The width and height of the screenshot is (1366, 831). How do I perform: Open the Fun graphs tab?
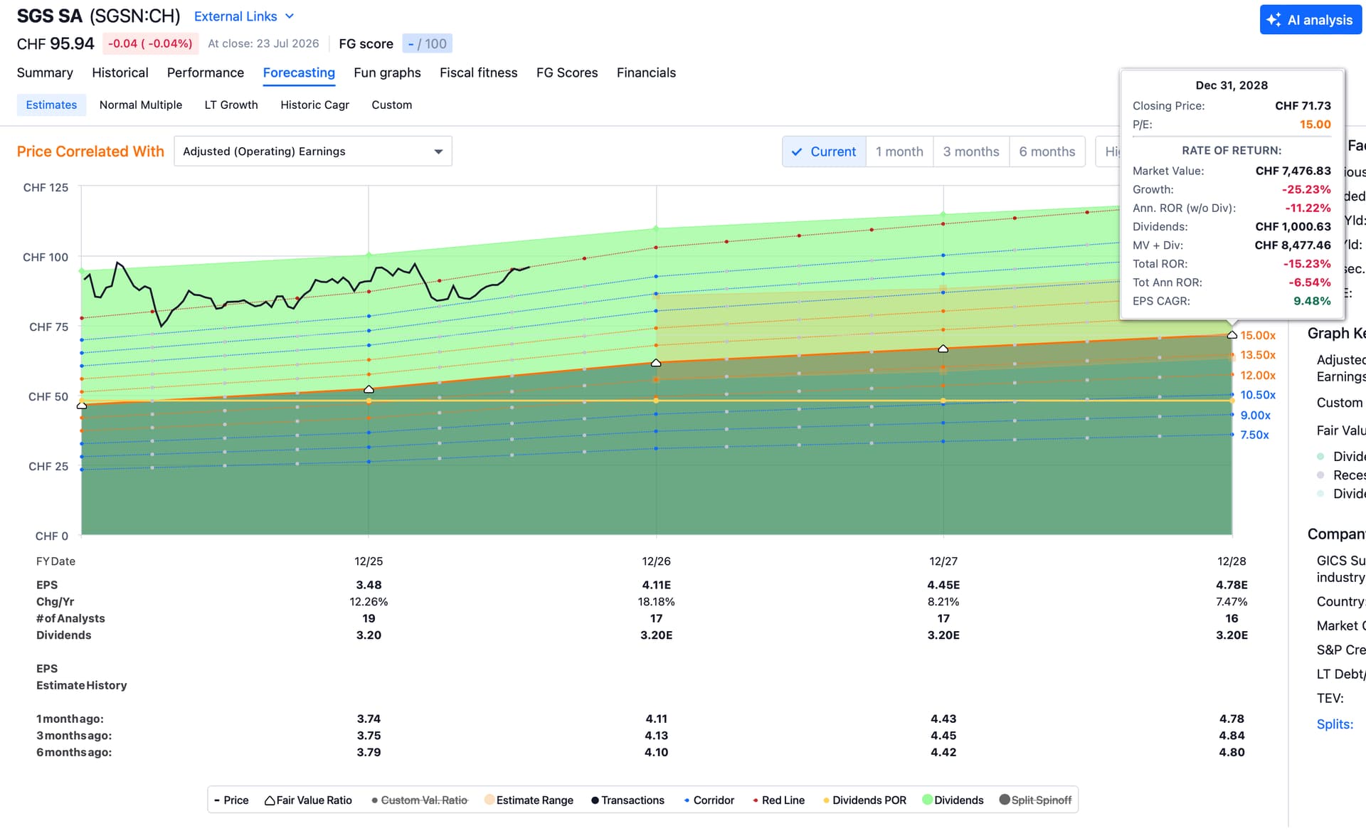pos(387,73)
